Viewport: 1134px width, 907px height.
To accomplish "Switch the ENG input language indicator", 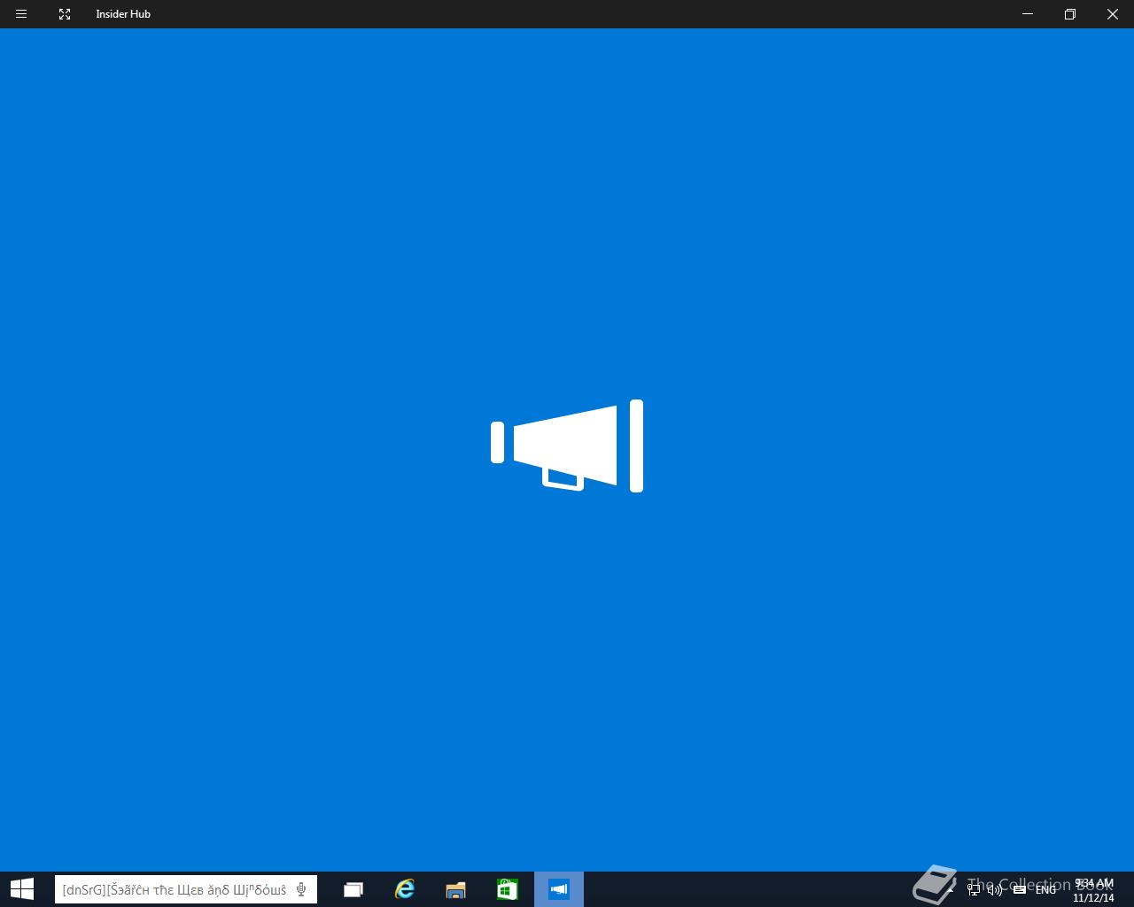I will coord(1046,889).
